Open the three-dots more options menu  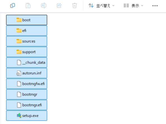pyautogui.click(x=155, y=6)
